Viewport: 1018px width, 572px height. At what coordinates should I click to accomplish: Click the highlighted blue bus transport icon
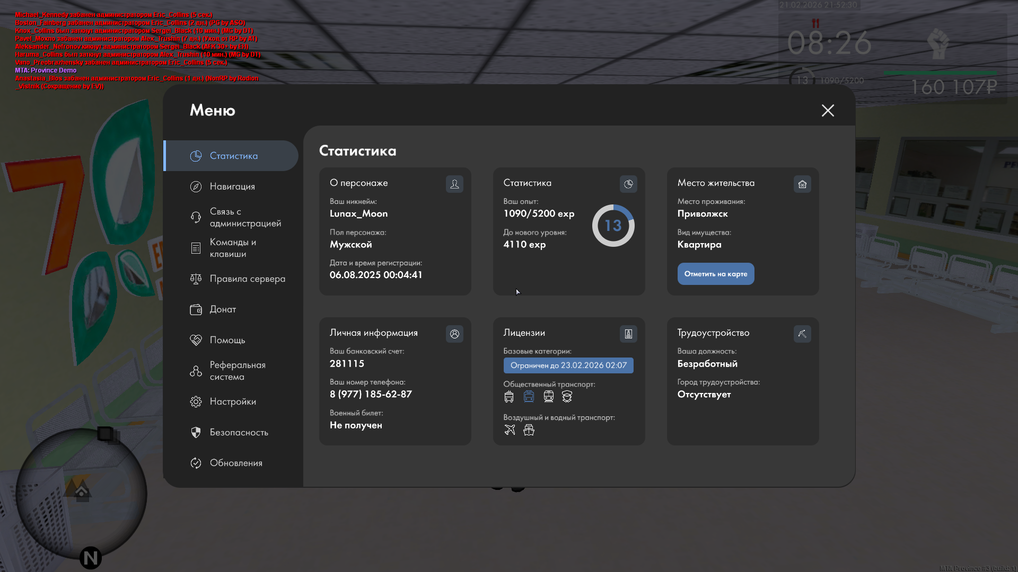tap(529, 396)
